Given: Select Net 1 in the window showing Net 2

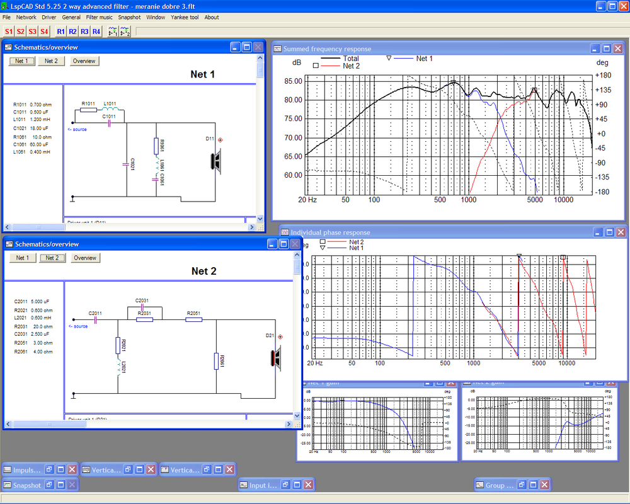Looking at the screenshot, I should pos(23,258).
